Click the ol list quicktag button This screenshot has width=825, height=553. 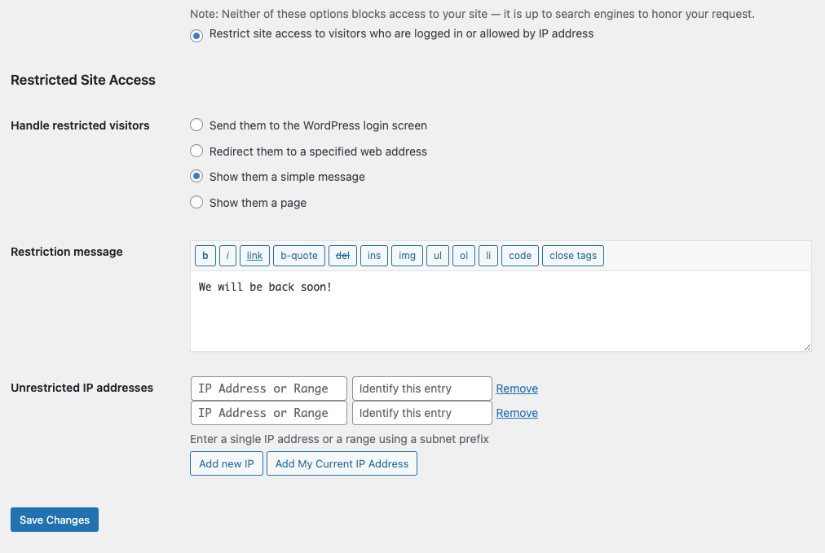464,256
